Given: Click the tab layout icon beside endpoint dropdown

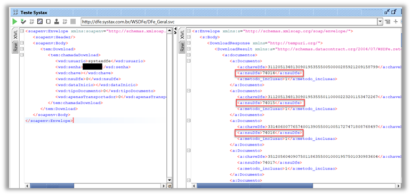Looking at the screenshot, I should pyautogui.click(x=388, y=22).
